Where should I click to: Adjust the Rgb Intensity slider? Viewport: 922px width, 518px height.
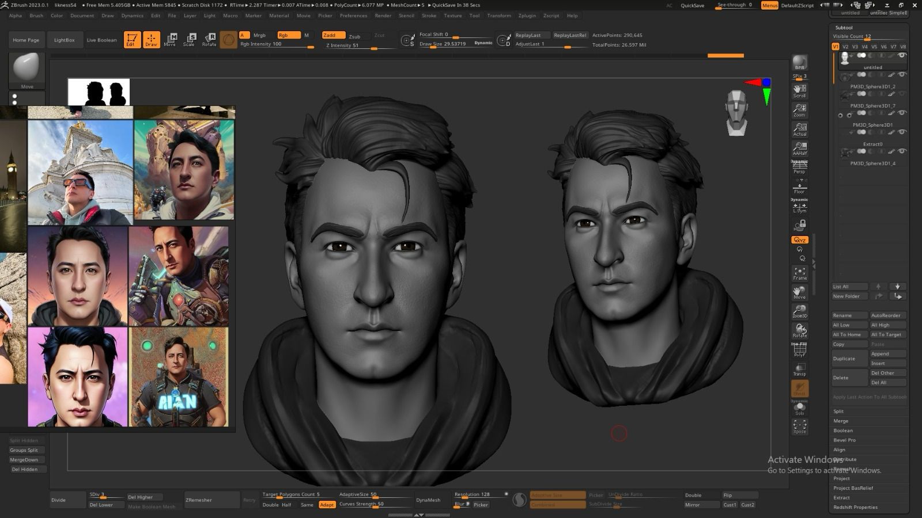coord(277,44)
